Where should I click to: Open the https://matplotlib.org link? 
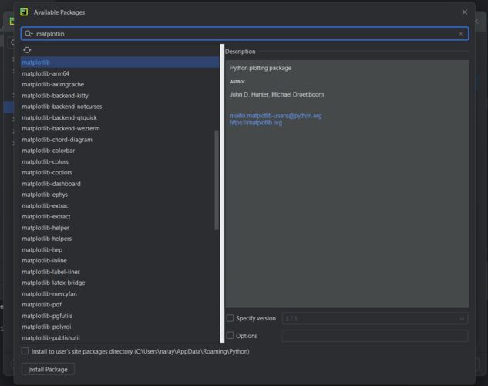click(256, 123)
